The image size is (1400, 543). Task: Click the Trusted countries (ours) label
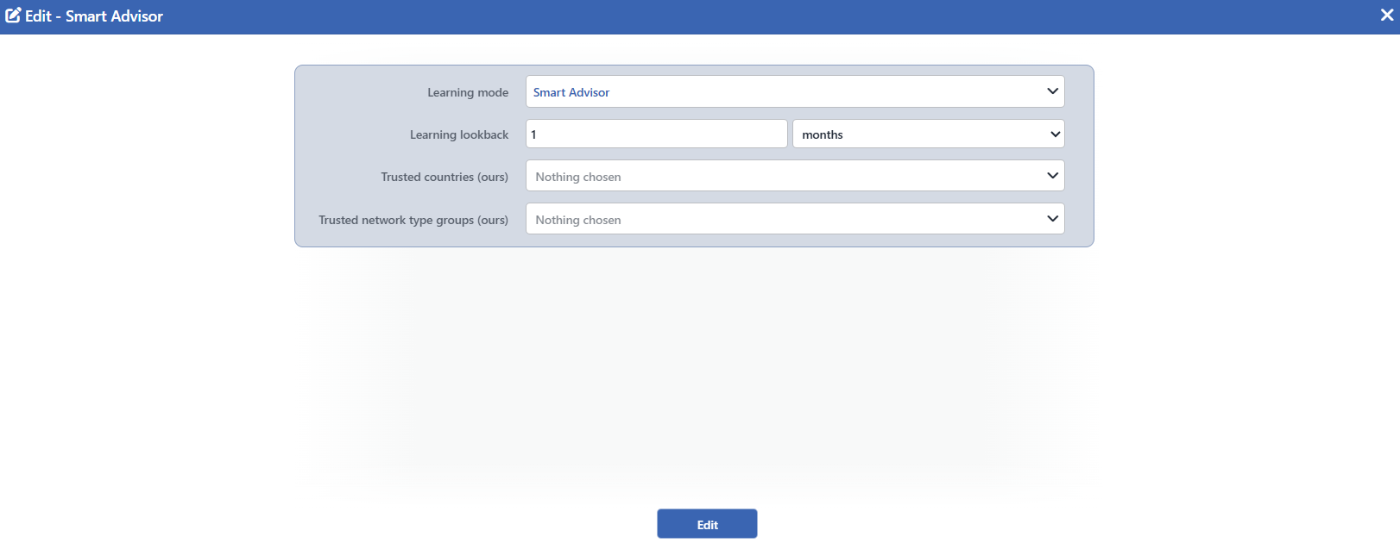[x=445, y=177]
